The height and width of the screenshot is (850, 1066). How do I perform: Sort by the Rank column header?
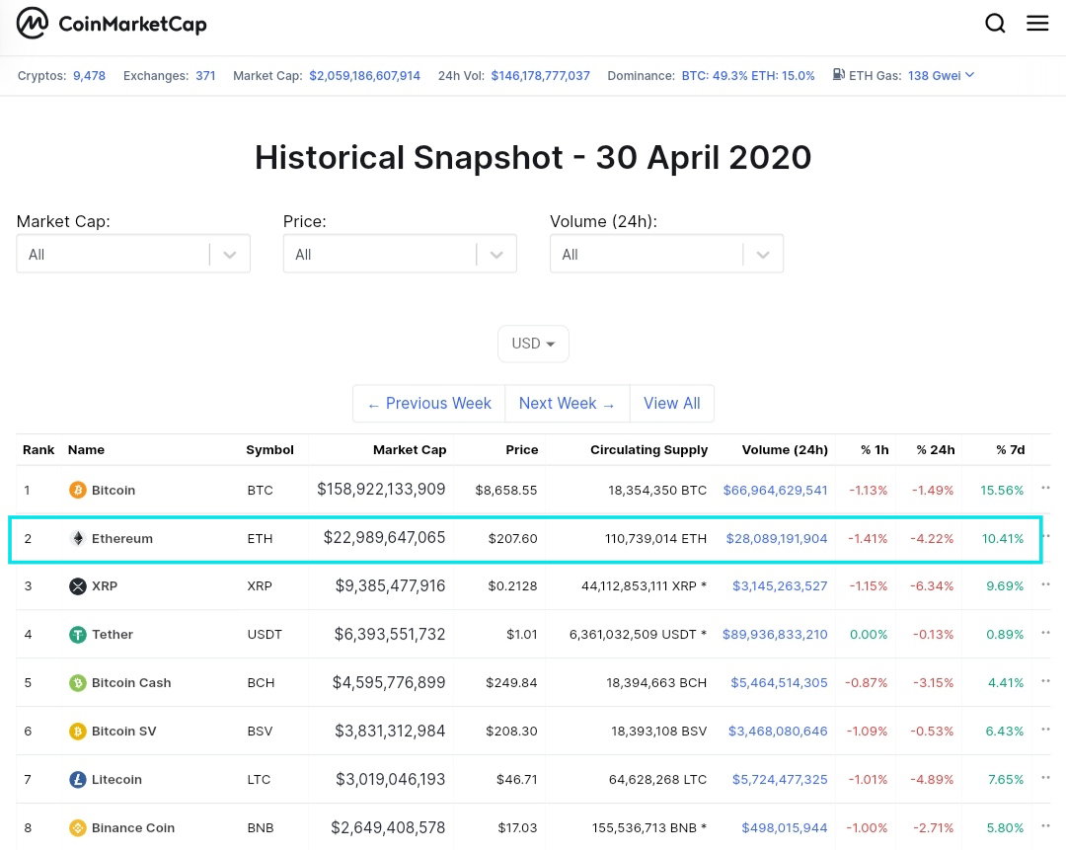(x=38, y=449)
